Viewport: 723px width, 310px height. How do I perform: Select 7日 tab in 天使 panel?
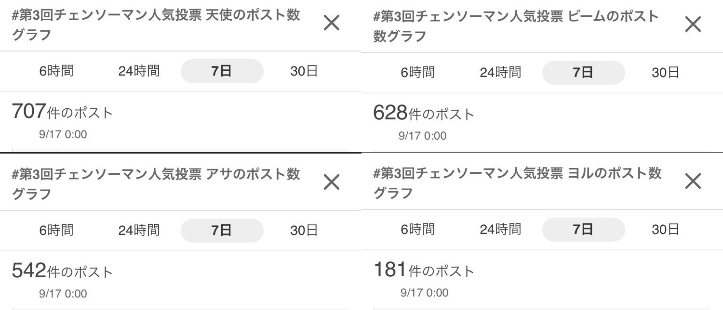(x=222, y=71)
